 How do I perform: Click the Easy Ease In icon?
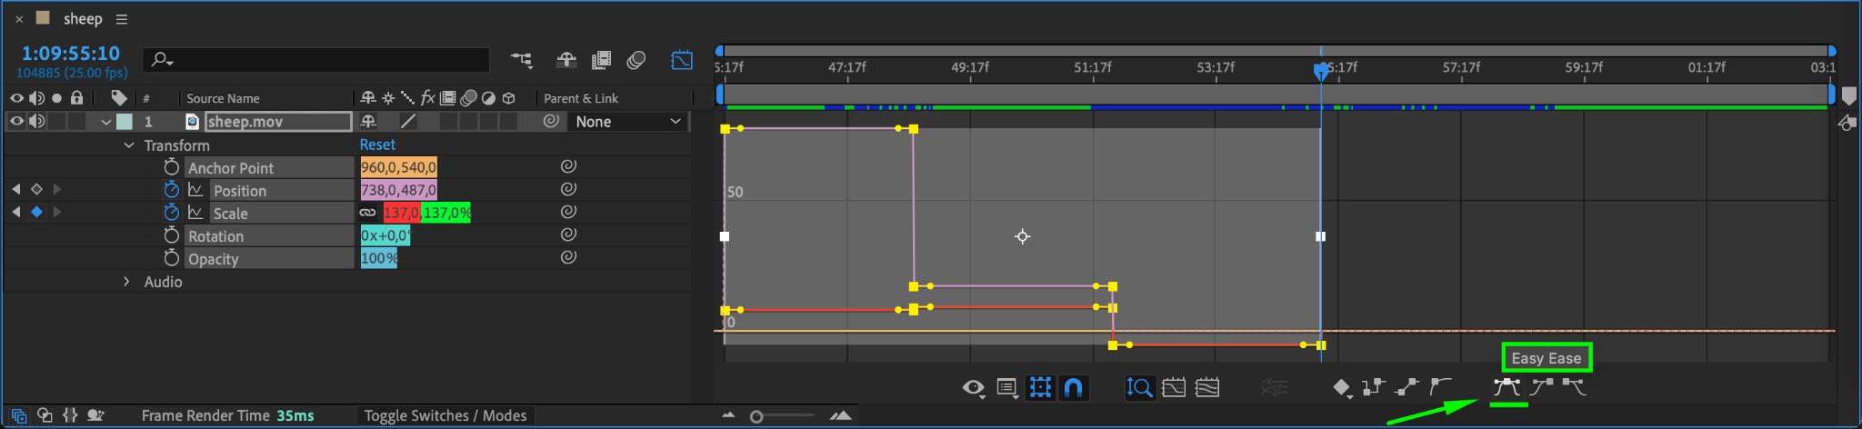click(x=1541, y=387)
